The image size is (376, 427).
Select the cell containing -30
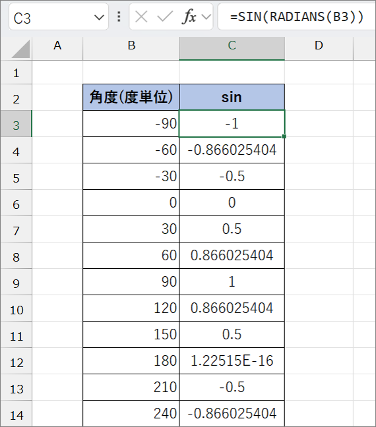point(131,177)
